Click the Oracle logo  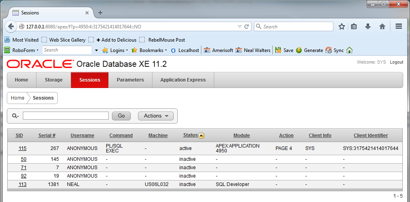click(x=40, y=64)
